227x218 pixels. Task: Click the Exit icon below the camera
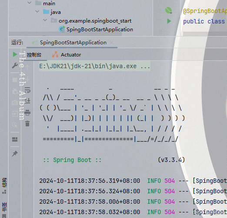(x=15, y=113)
